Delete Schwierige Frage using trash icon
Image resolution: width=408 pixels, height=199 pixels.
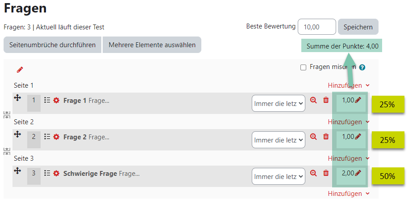[326, 173]
